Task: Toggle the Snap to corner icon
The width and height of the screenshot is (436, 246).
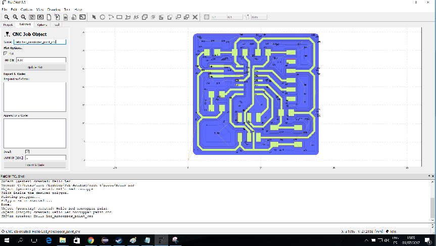Action: click(247, 17)
